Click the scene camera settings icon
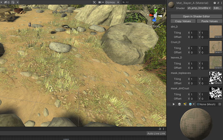 [100, 2]
